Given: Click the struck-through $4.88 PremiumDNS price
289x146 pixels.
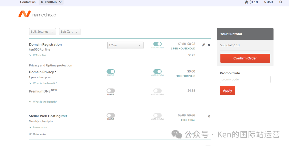Looking at the screenshot, I should point(191,91).
